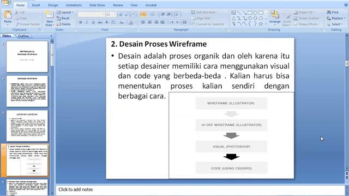Toggle Strikethrough formatting

coord(100,22)
